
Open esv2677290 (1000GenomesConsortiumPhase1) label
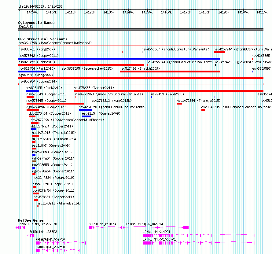67,120
